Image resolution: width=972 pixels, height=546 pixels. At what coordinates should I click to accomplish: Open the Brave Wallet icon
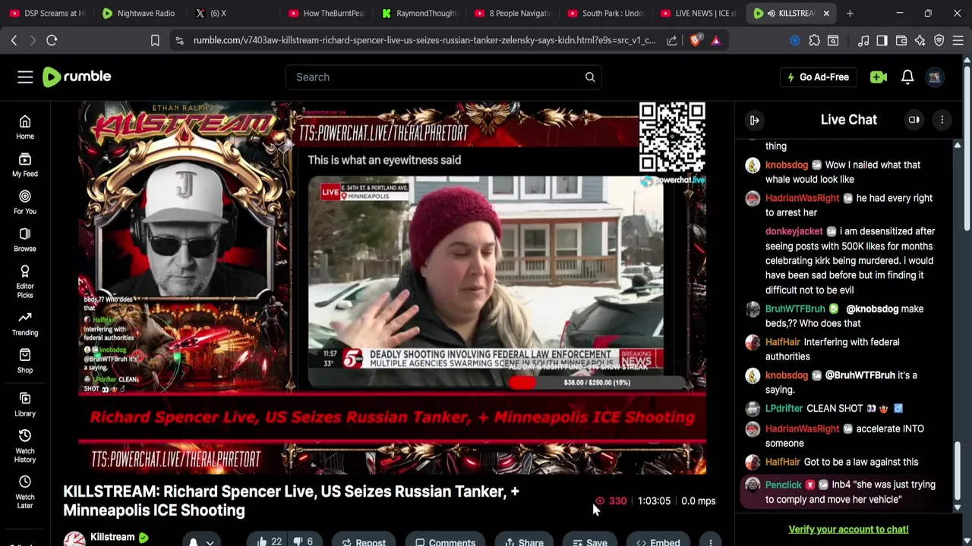pyautogui.click(x=901, y=40)
